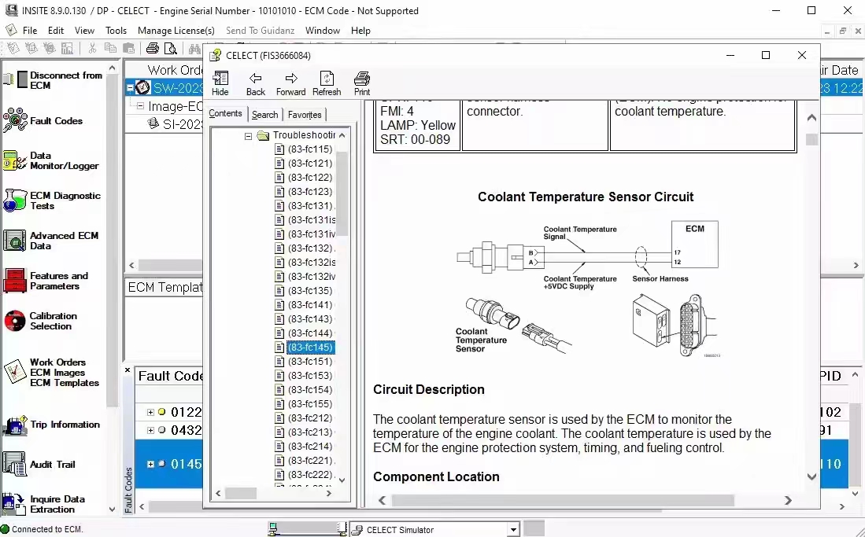Open Work Orders ECM Images ECM Templates
Screen dimensions: 865x537
pyautogui.click(x=51, y=372)
